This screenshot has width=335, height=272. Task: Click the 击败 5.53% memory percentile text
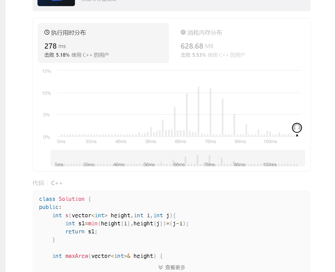(x=213, y=55)
